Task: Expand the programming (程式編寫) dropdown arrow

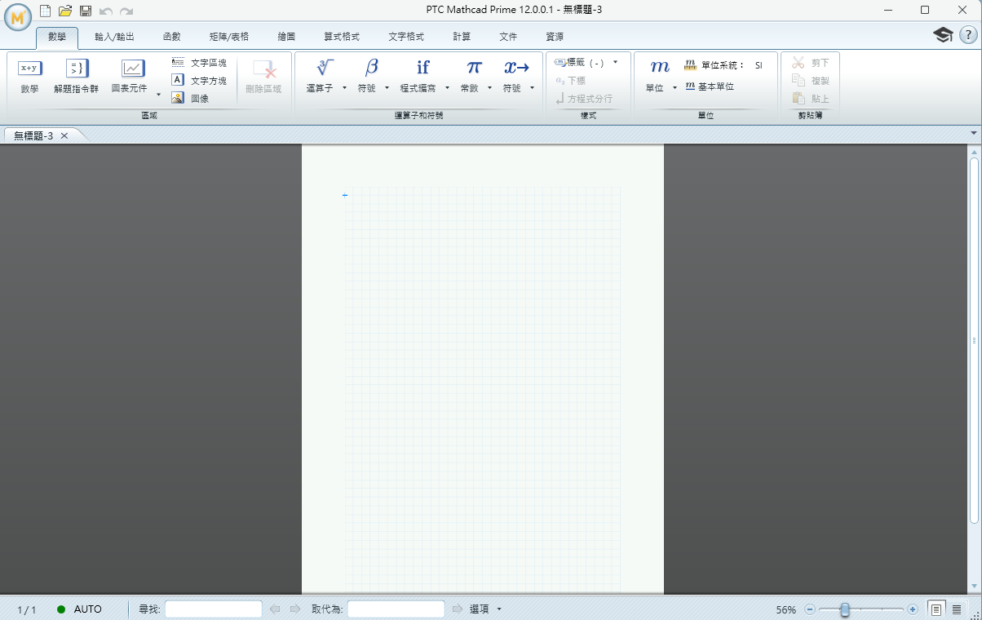Action: [x=447, y=88]
